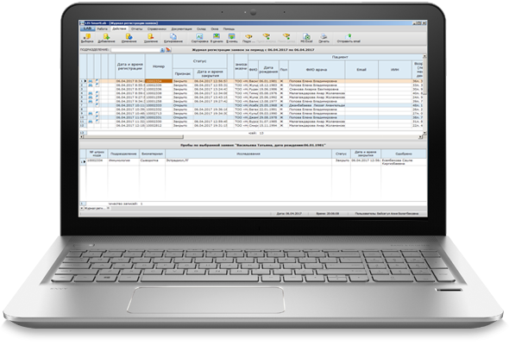Click the Email column header
The image size is (509, 345).
pos(361,70)
